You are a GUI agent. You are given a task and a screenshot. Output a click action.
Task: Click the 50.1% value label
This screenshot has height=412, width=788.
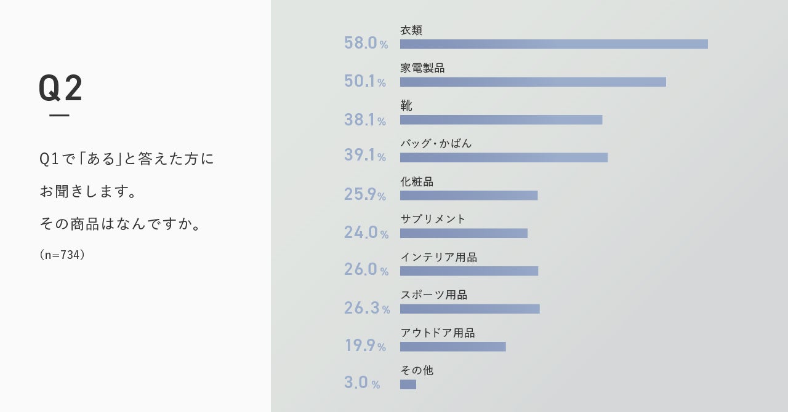tap(365, 81)
